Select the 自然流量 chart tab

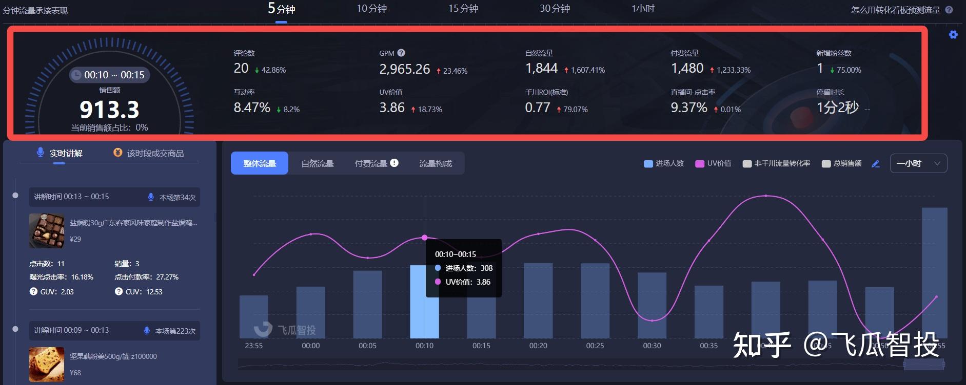(318, 163)
